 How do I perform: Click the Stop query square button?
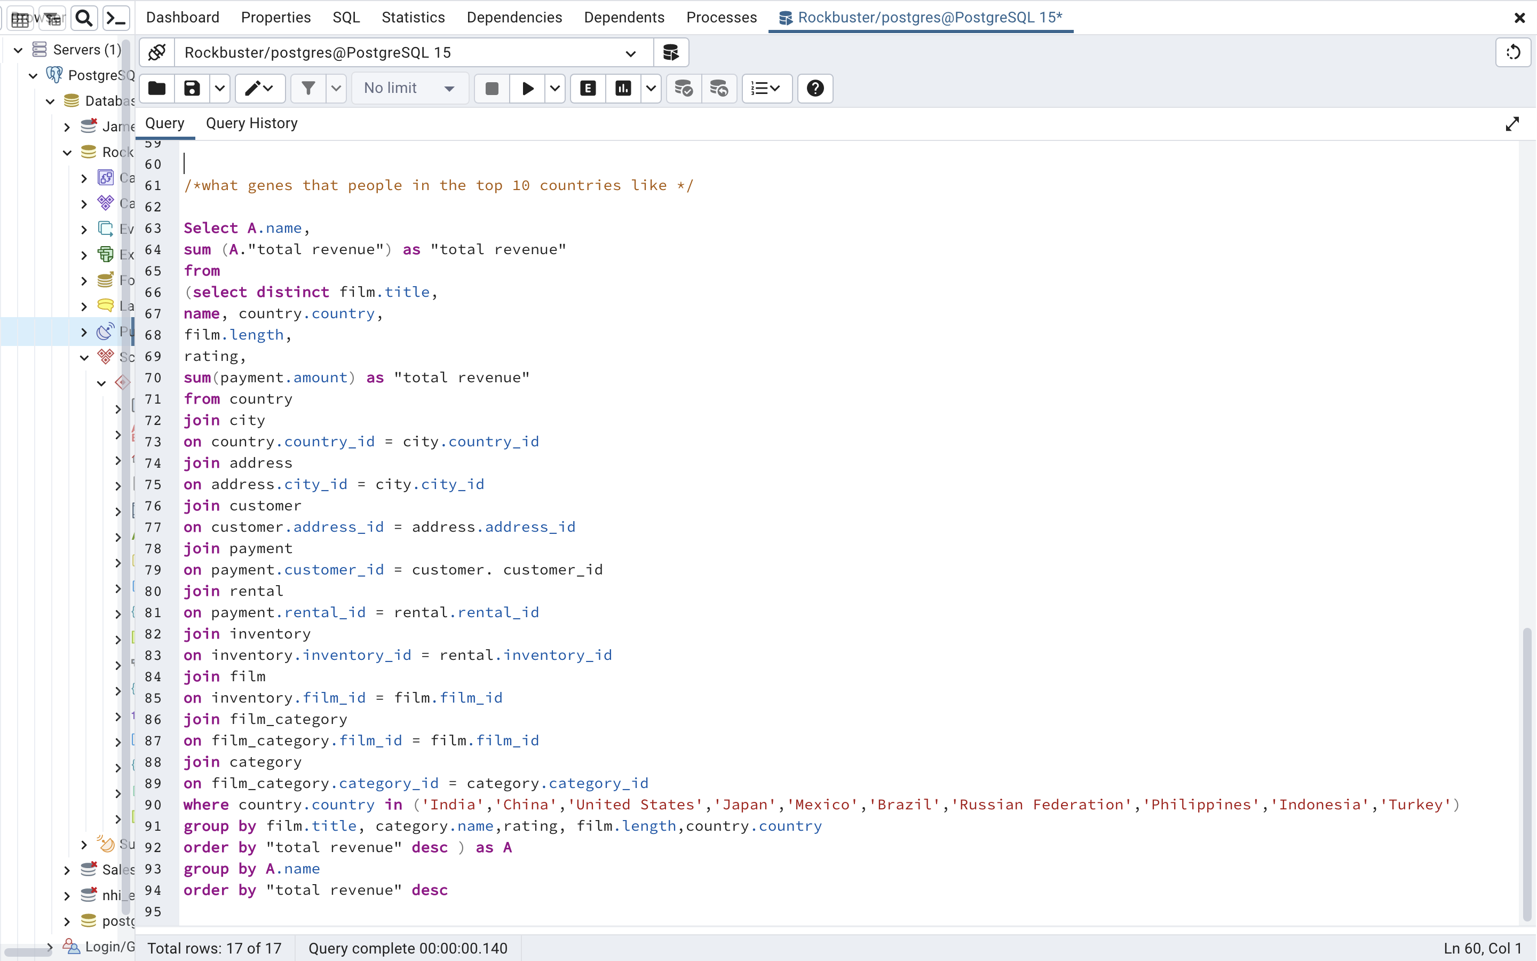492,88
